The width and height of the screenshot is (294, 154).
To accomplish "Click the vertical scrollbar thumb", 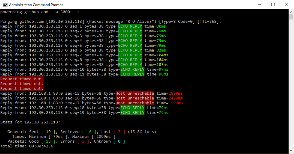I will click(291, 17).
